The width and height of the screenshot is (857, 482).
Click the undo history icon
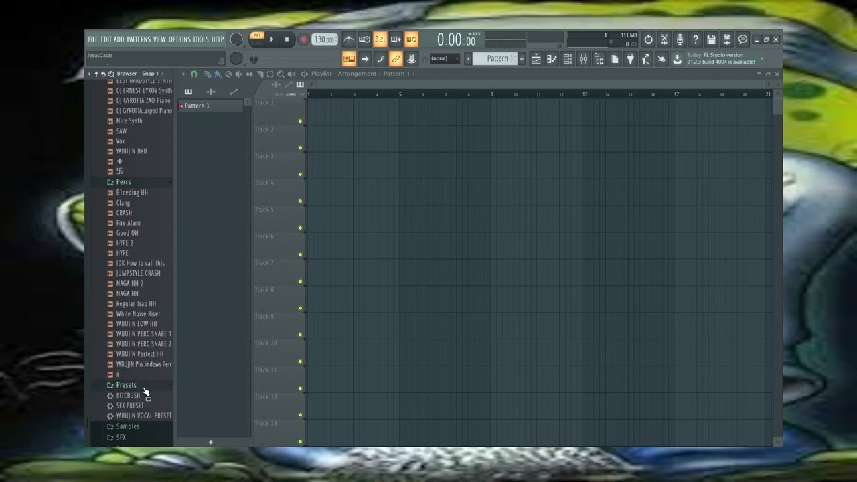(x=648, y=39)
